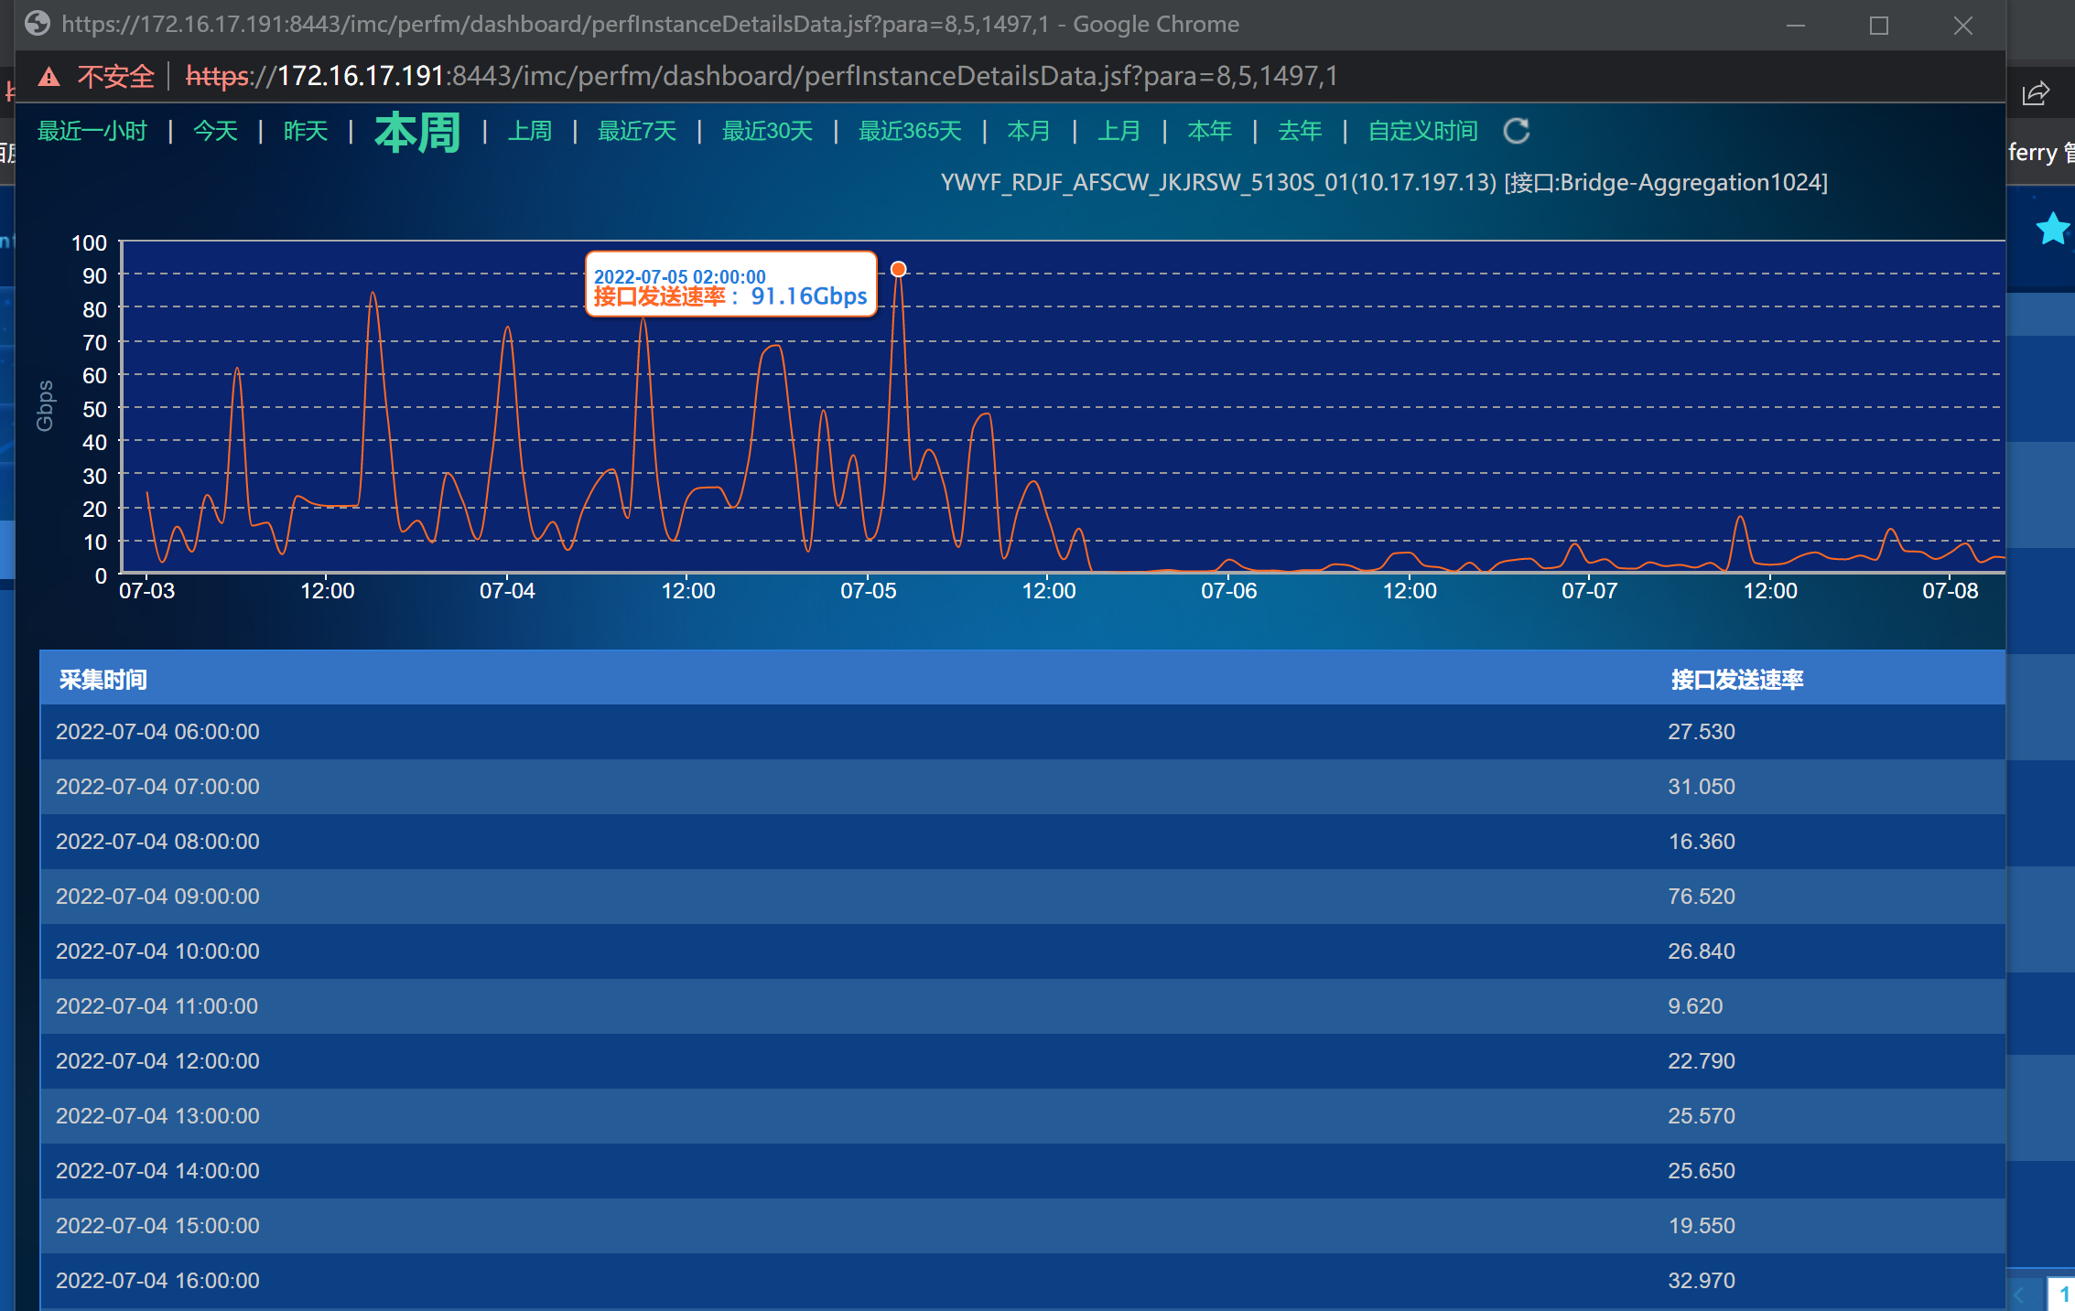This screenshot has width=2075, height=1311.
Task: Show data for 昨天
Action: [305, 131]
